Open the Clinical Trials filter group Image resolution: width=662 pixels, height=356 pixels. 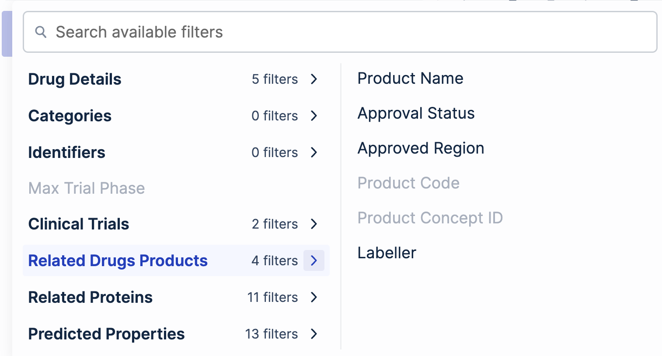coord(79,224)
